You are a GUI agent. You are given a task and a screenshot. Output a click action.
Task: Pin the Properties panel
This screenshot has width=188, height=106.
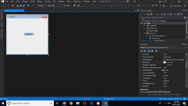coord(184,44)
